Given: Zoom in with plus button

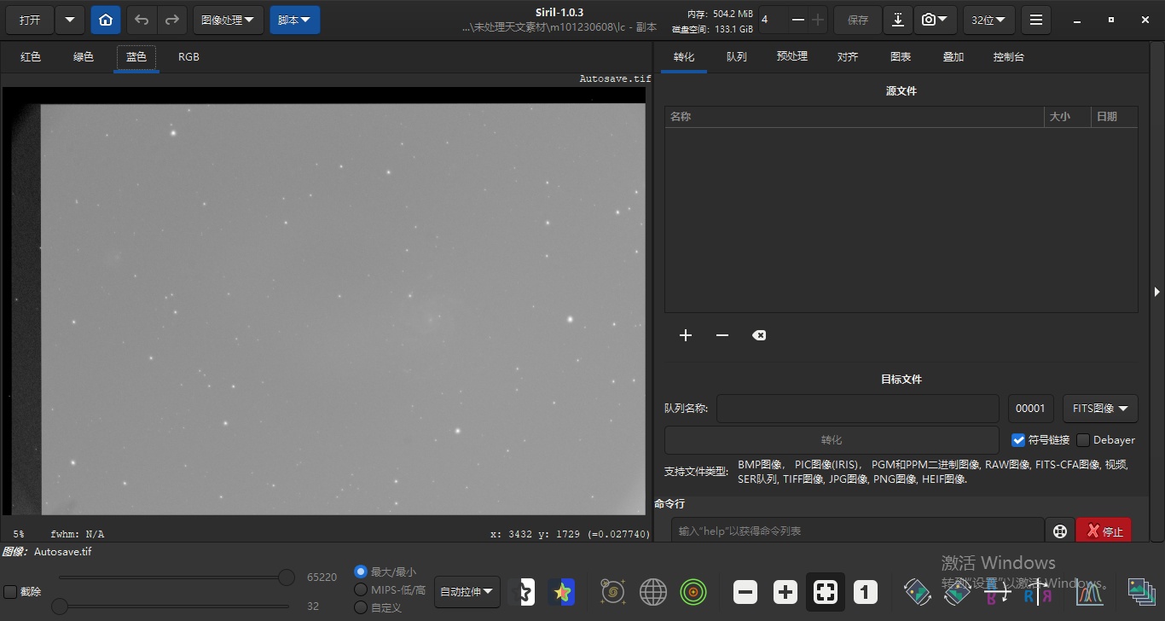Looking at the screenshot, I should tap(785, 592).
